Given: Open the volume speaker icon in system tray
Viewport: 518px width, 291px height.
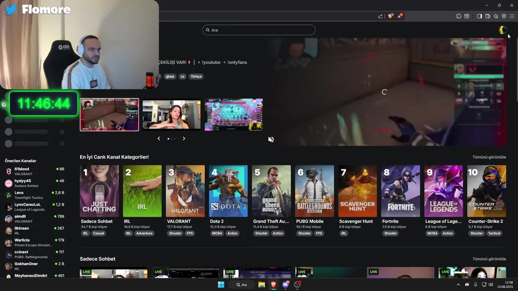Looking at the screenshot, I should tap(491, 285).
